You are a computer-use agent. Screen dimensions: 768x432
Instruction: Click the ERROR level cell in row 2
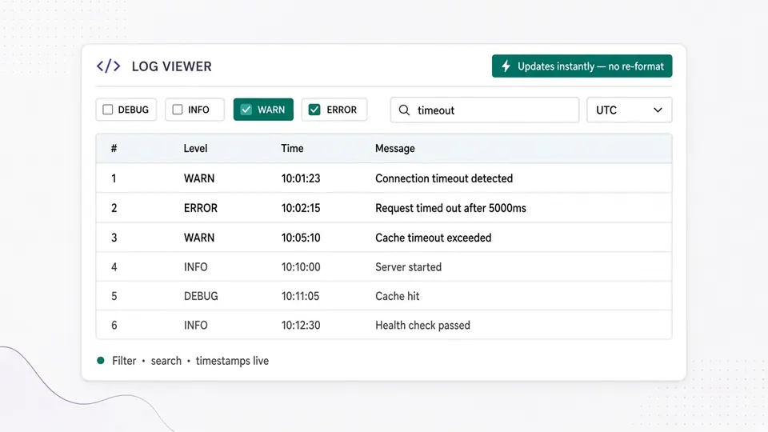point(200,208)
